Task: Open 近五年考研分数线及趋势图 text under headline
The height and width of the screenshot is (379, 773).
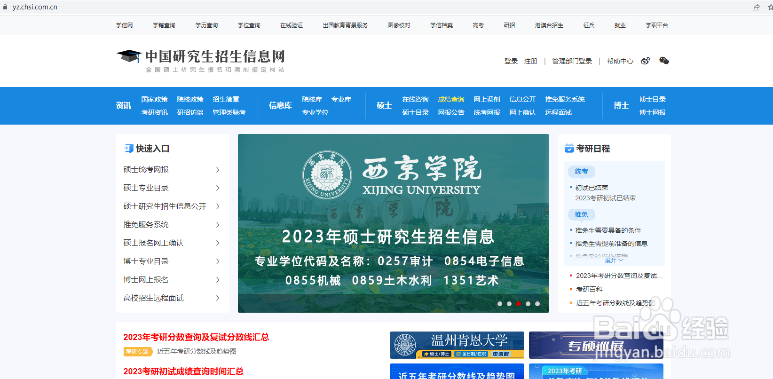Action: click(197, 351)
